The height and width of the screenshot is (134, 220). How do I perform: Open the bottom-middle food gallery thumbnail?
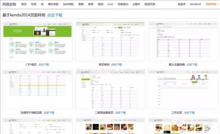[110, 126]
